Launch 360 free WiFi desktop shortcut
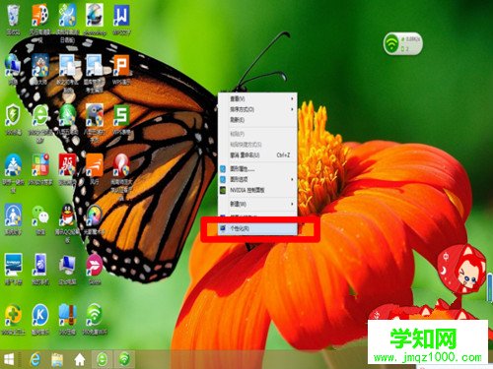Screen dimensions: 493x369 point(95,315)
